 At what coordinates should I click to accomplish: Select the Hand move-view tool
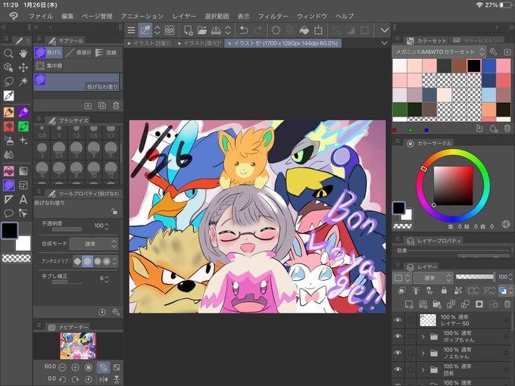(23, 53)
